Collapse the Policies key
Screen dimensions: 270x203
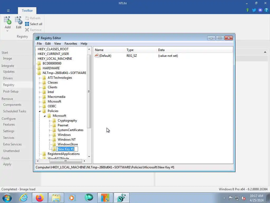click(40, 111)
